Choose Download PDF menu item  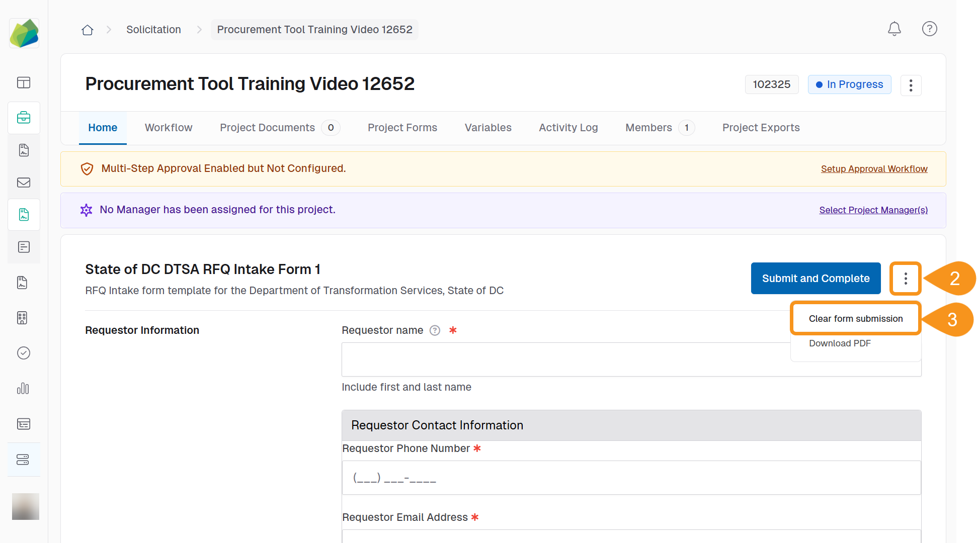[x=839, y=343]
